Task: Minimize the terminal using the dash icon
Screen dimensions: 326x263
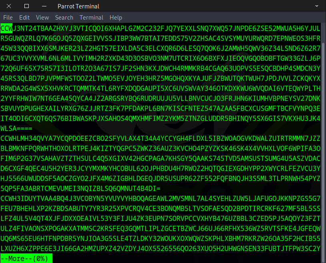Action: click(44, 6)
